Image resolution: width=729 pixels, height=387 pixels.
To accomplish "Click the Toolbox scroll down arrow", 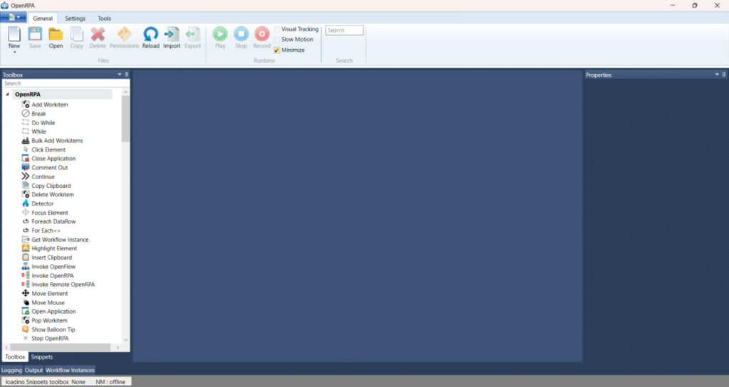I will point(125,340).
